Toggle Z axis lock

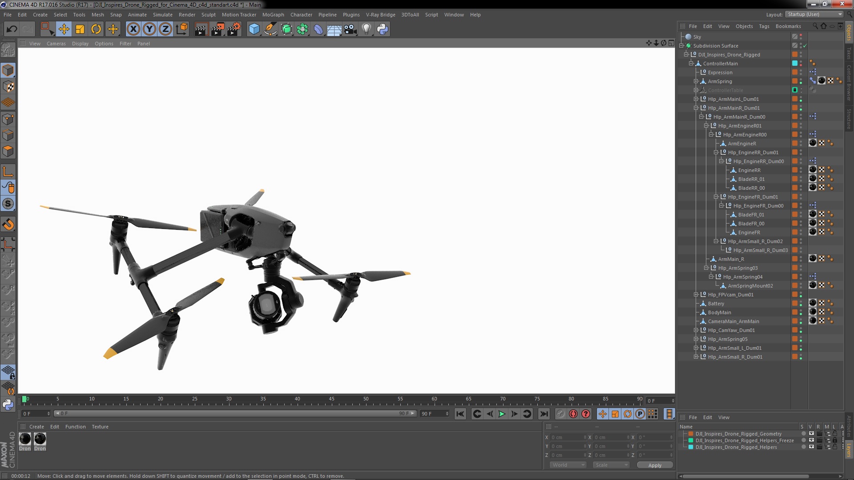tap(165, 29)
